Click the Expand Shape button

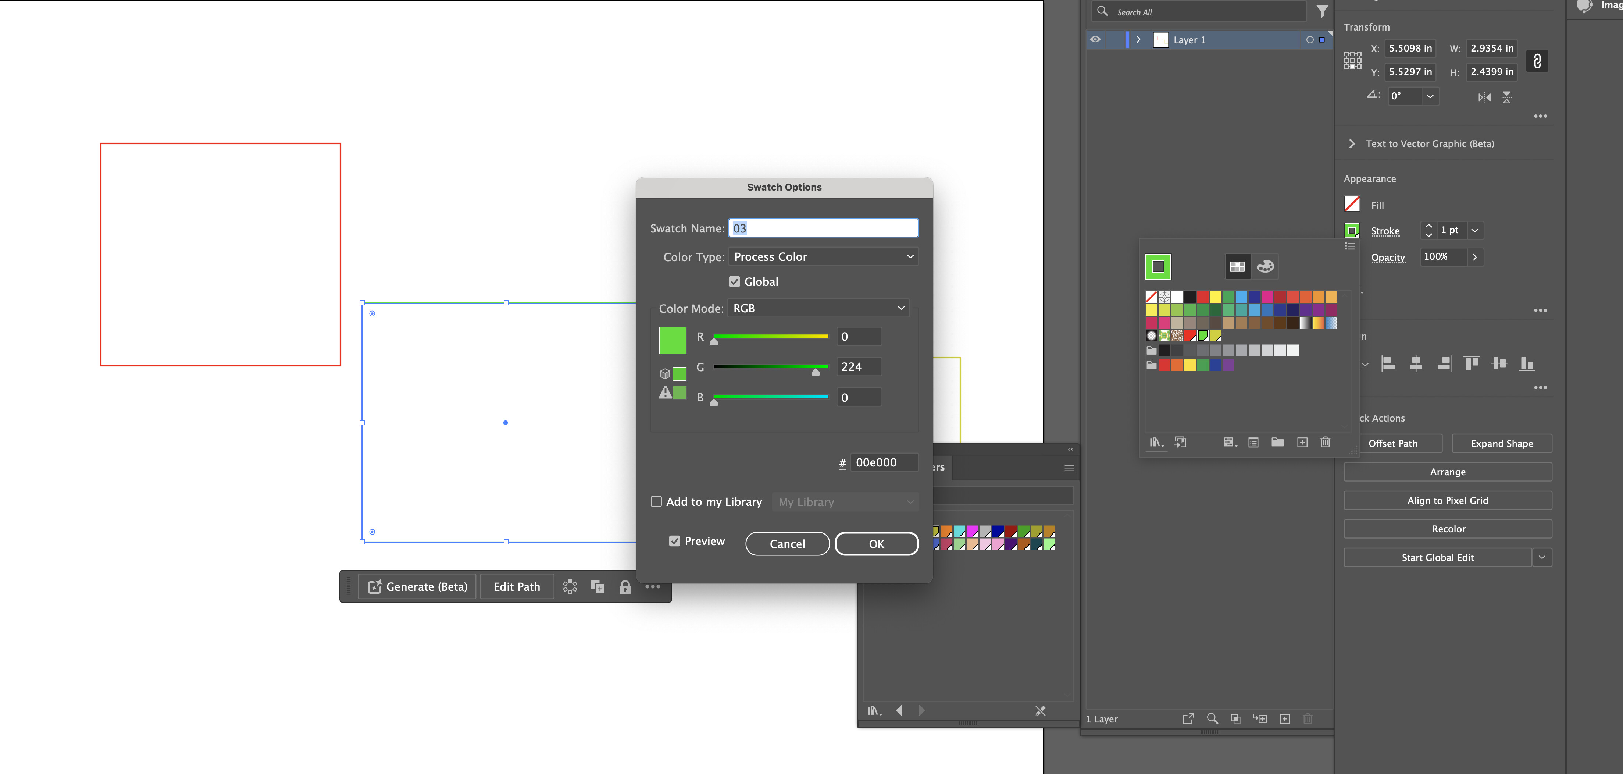[1501, 443]
